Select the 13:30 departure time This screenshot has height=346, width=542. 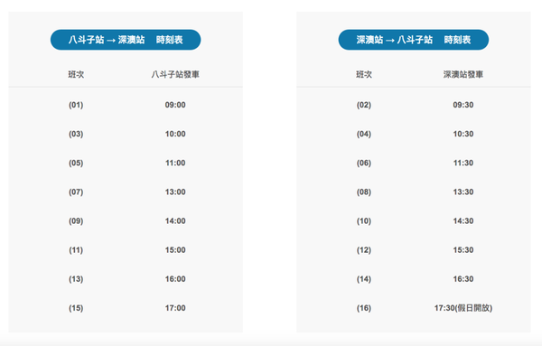coord(463,192)
